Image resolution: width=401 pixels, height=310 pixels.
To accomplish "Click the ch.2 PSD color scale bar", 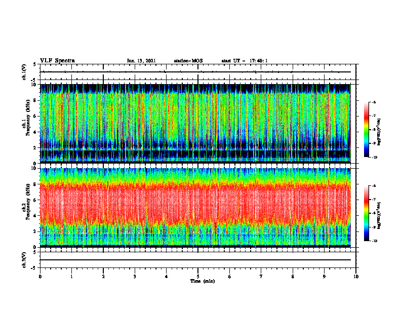I will click(366, 213).
